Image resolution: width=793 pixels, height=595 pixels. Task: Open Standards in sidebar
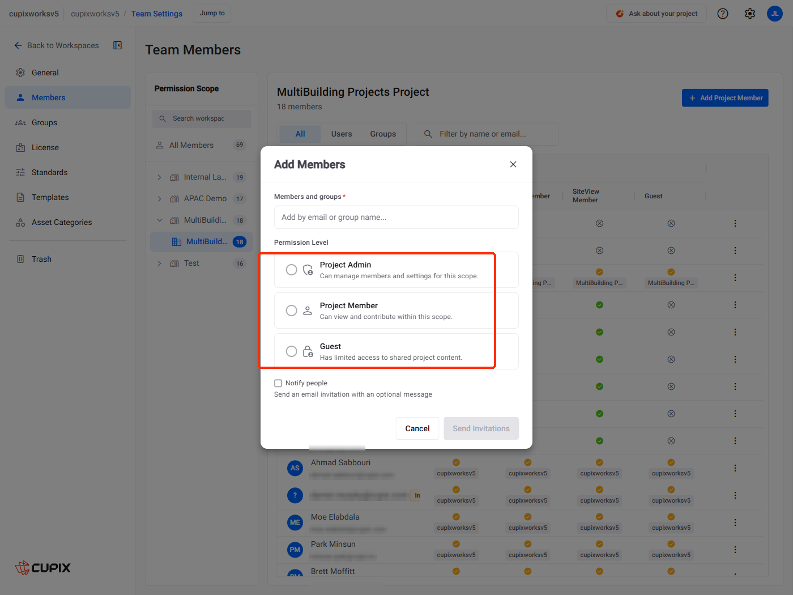tap(68, 172)
